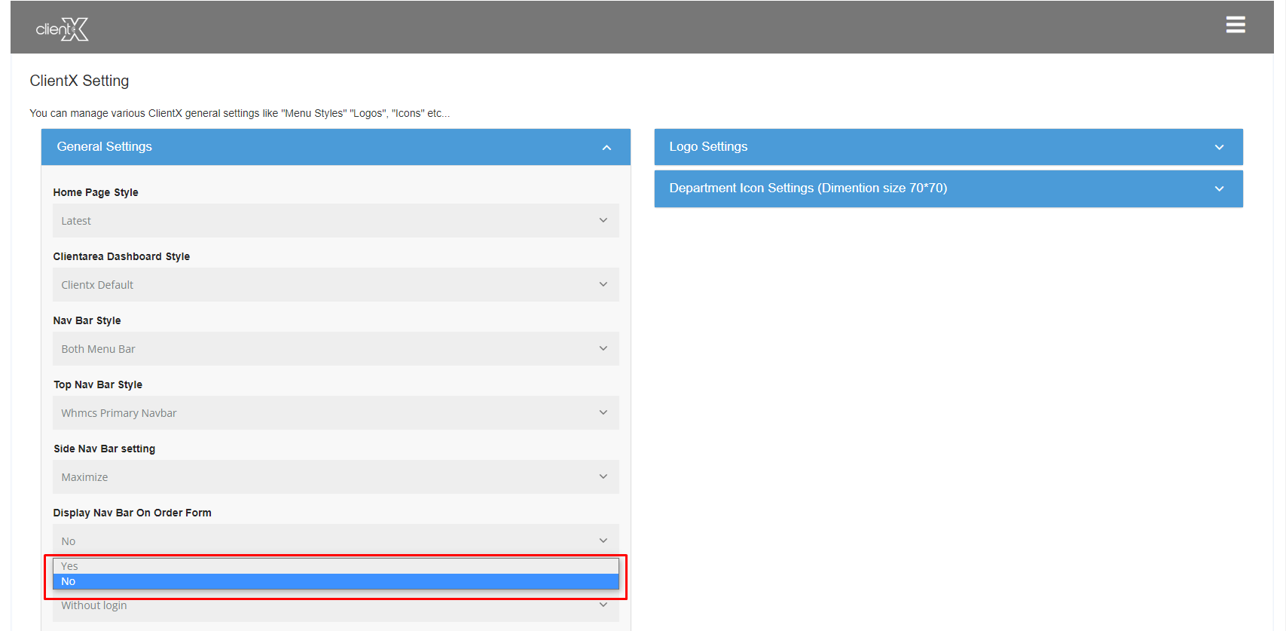
Task: Collapse General Settings using the up chevron
Action: tap(606, 148)
